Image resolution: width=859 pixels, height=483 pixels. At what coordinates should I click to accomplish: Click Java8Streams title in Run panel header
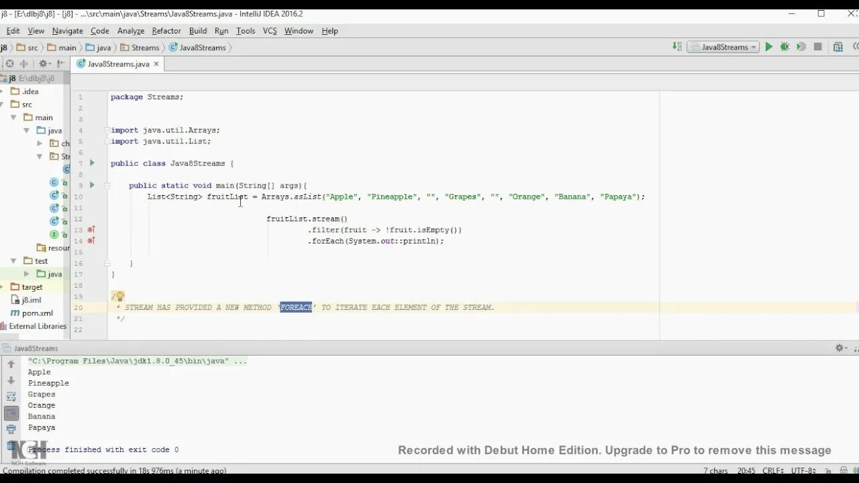36,348
